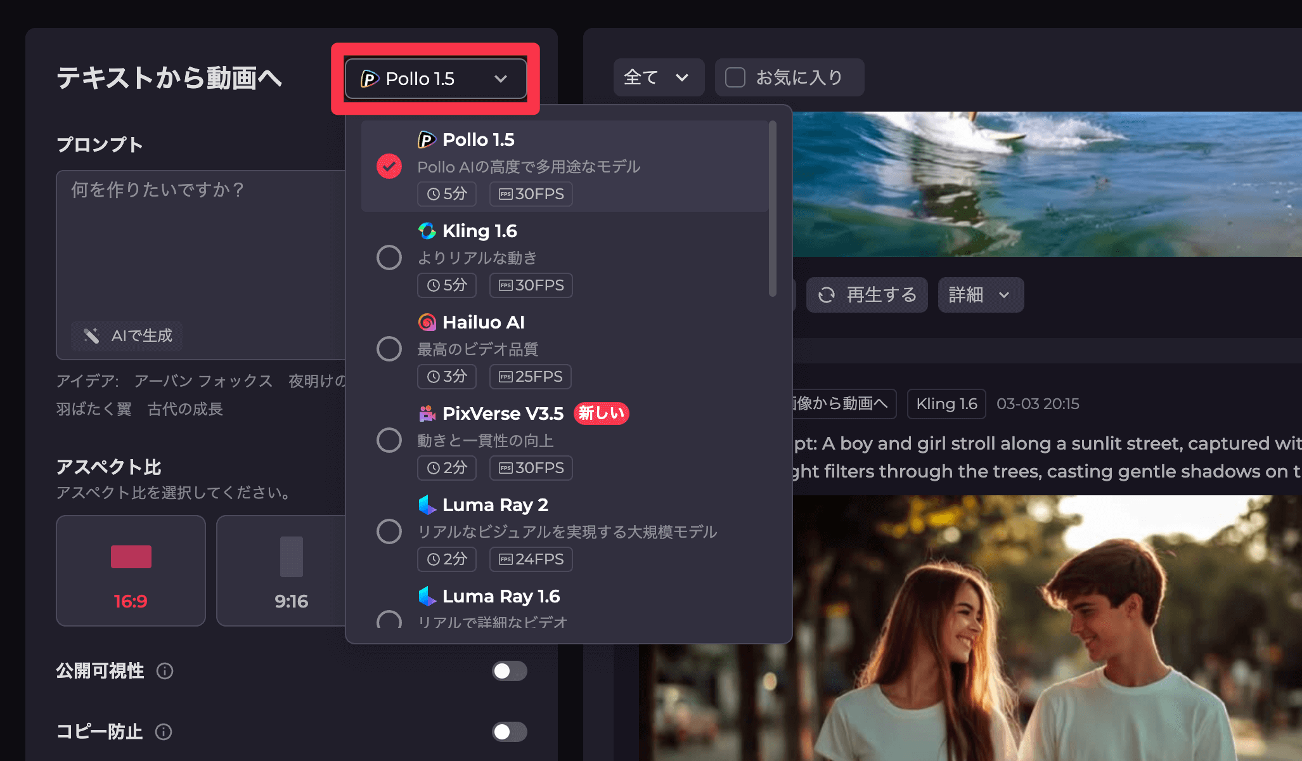1302x761 pixels.
Task: Check the お気に入り checkbox
Action: coord(735,77)
